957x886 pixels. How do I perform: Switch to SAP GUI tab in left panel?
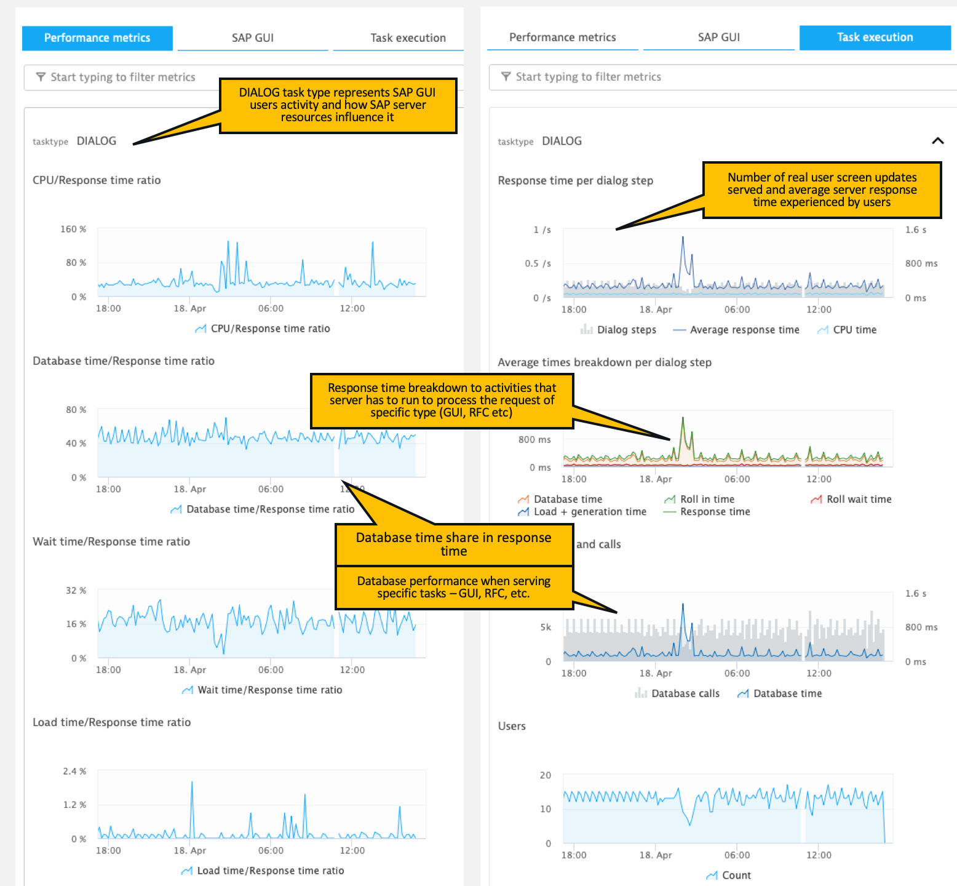tap(253, 38)
